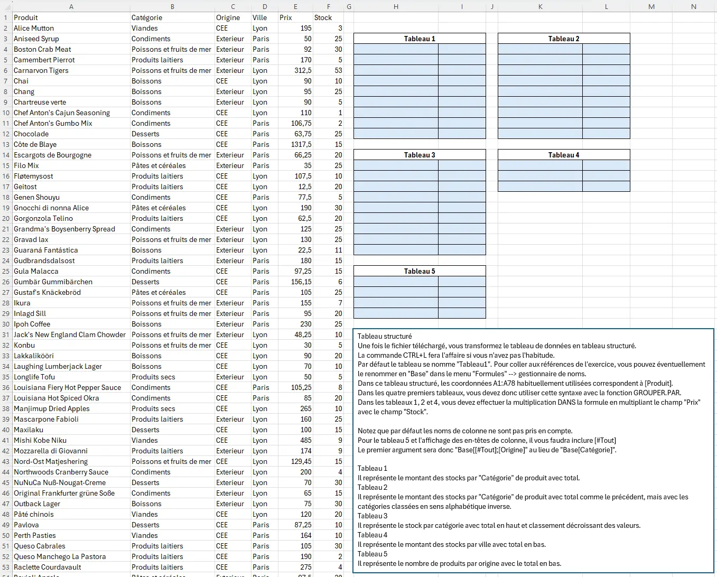
Task: Select the price cell showing 1317,5
Action: coord(295,144)
